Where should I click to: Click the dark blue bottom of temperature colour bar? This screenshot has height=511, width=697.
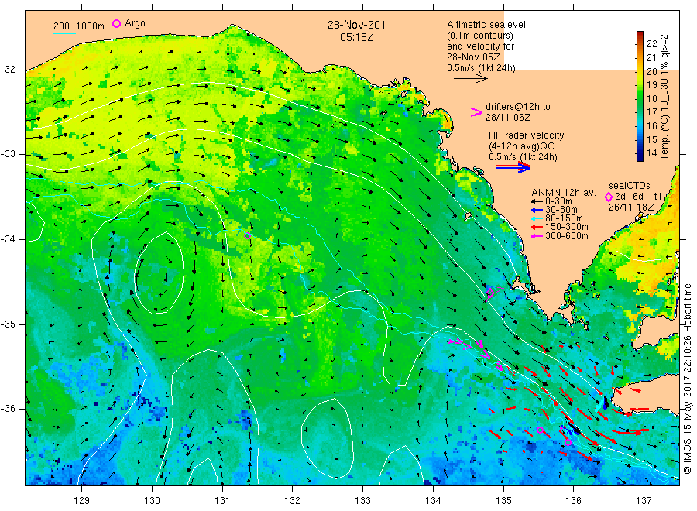pos(640,156)
